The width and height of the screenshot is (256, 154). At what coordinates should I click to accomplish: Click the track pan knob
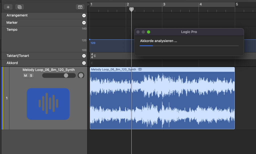[81, 75]
